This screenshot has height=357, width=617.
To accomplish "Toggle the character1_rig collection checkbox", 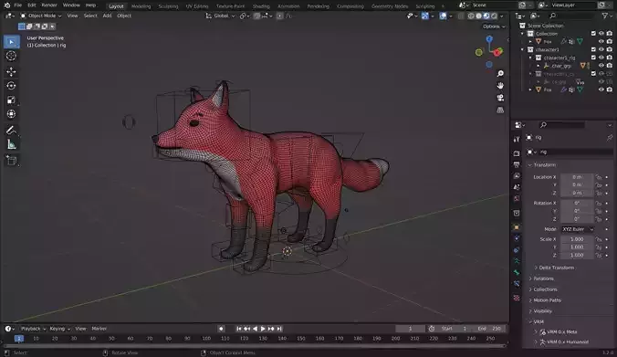I will [593, 58].
